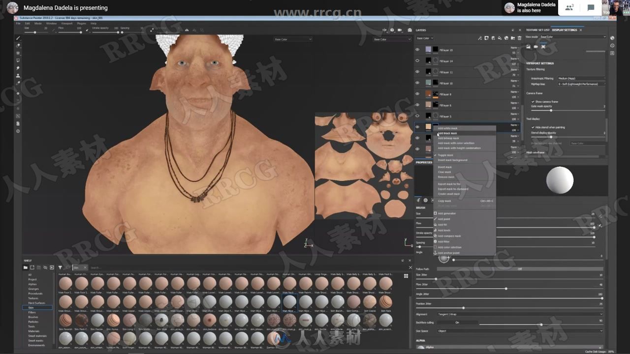
Task: Hide Fill layer 15 with its eye toggle
Action: pyautogui.click(x=417, y=50)
